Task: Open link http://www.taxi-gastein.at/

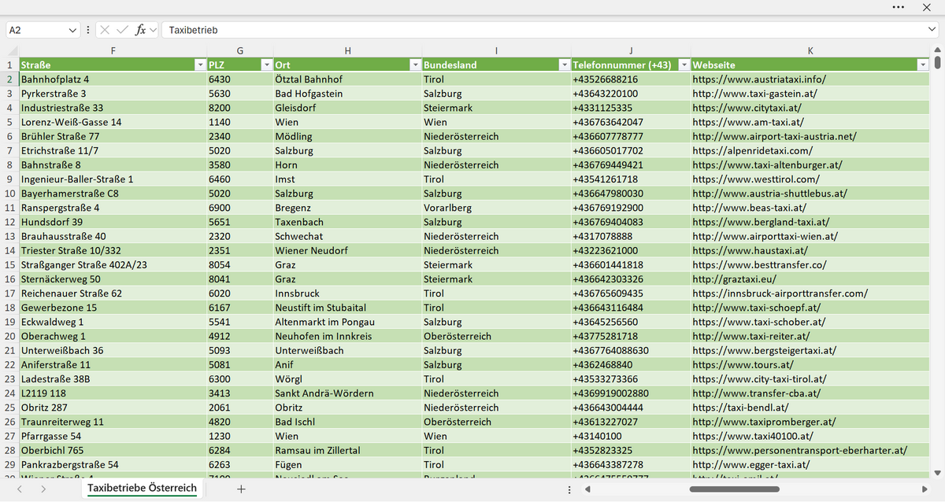Action: (754, 94)
